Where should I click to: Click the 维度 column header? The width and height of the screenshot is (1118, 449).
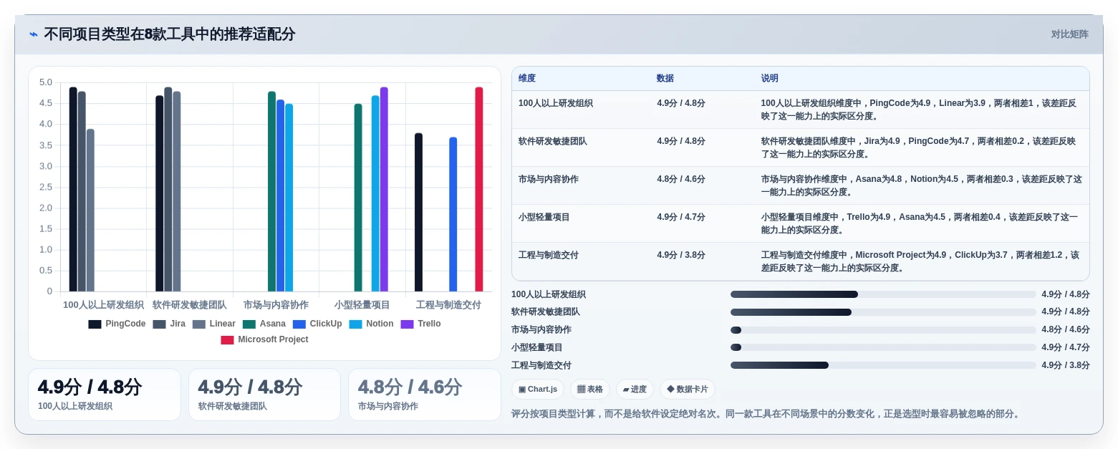click(527, 79)
